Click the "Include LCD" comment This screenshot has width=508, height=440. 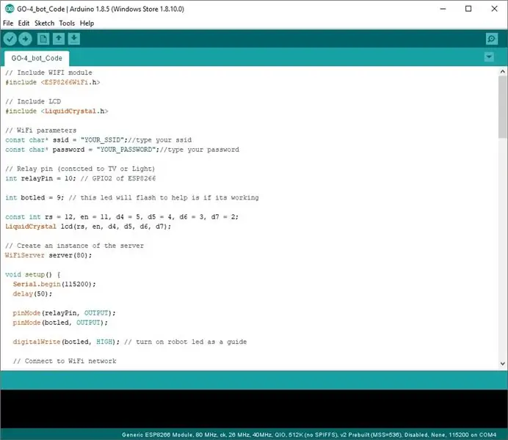[x=33, y=102]
